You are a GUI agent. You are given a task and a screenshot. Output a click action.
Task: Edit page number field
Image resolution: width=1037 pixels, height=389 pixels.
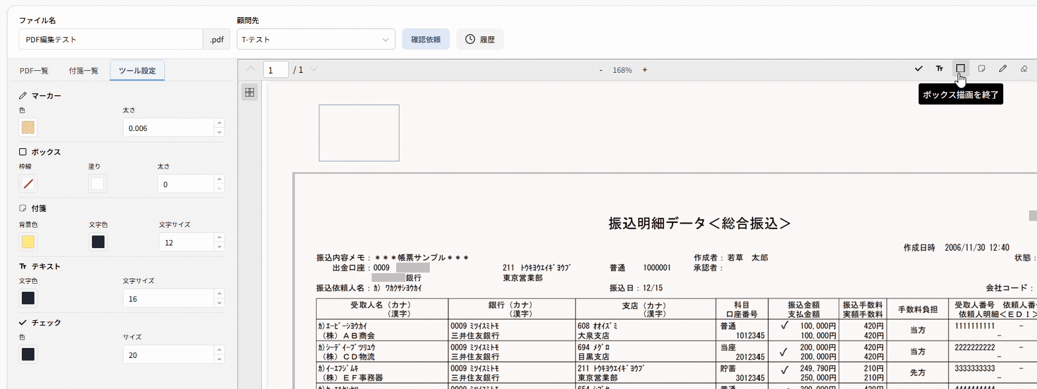coord(276,69)
